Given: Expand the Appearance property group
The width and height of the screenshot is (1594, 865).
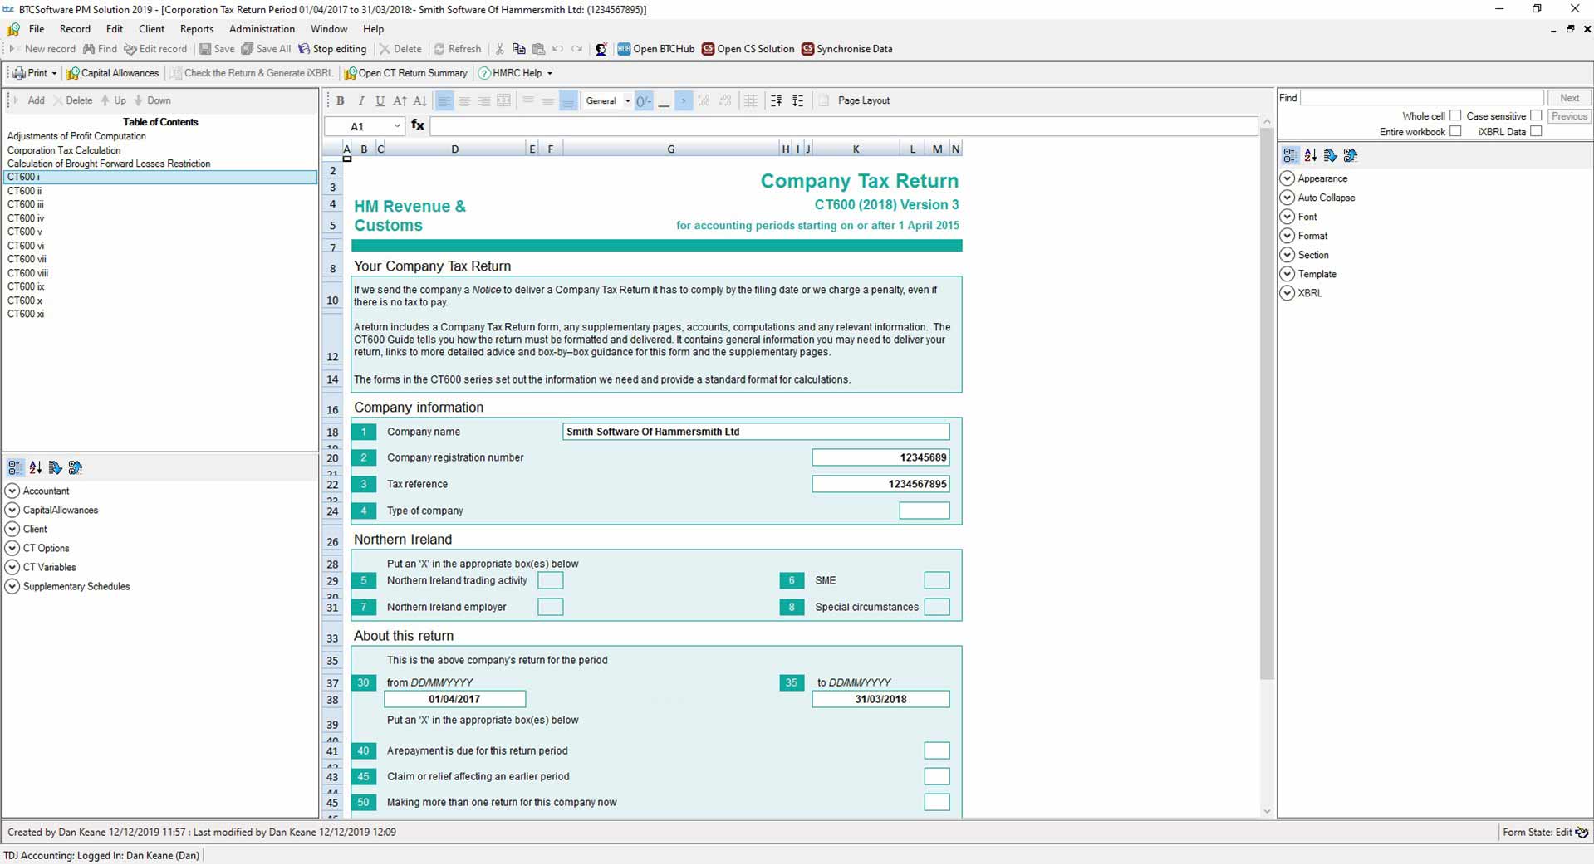Looking at the screenshot, I should tap(1287, 178).
